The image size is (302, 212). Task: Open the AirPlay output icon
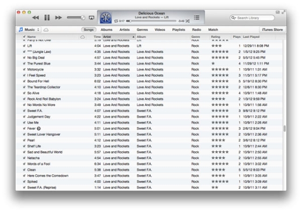92,18
